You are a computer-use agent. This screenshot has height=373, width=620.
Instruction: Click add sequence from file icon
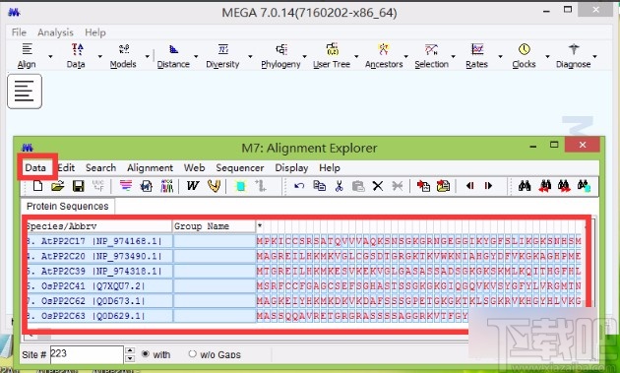coord(443,185)
